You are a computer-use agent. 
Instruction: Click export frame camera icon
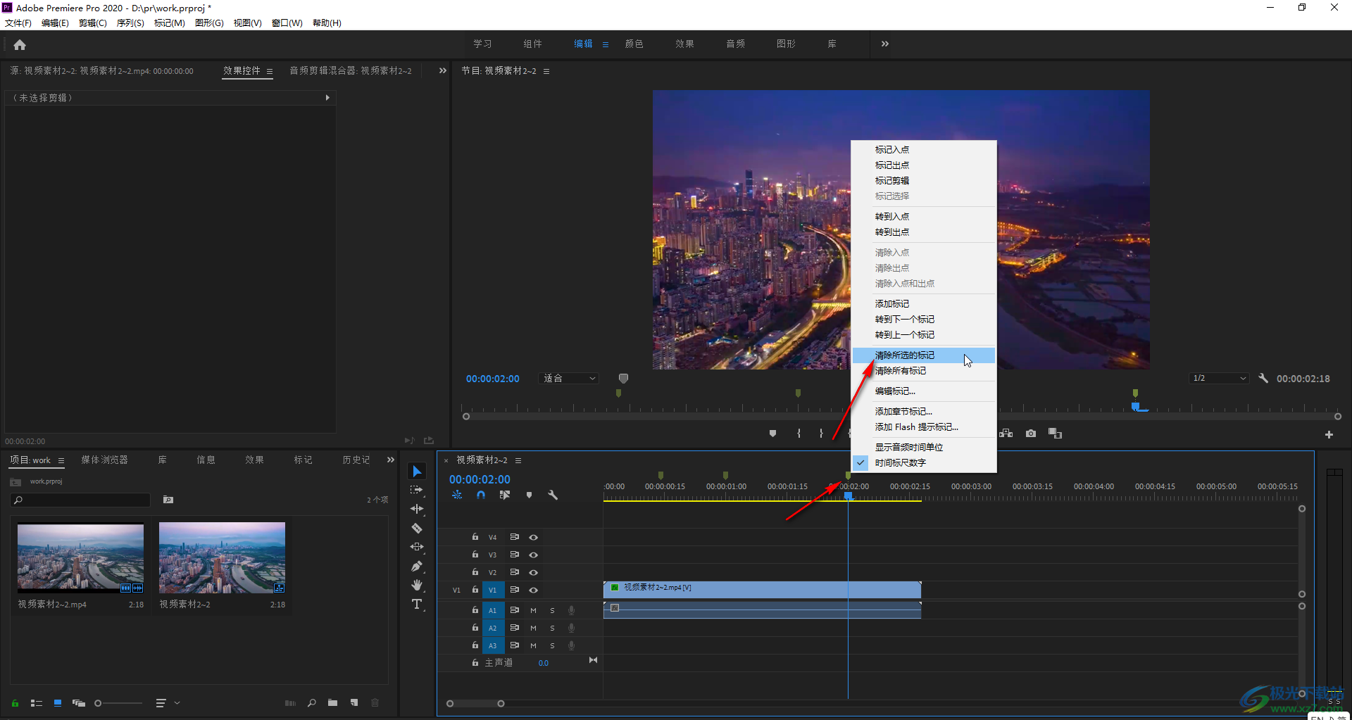pos(1031,434)
